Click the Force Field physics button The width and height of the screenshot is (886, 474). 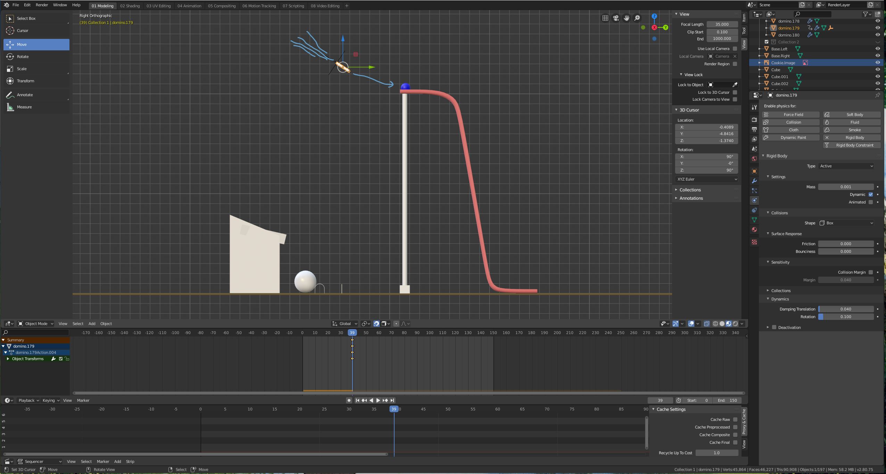(x=791, y=115)
